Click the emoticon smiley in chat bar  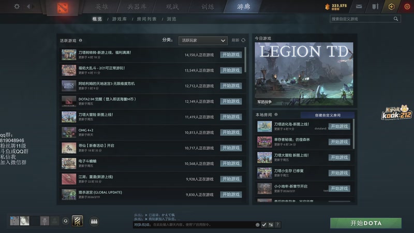point(257,225)
